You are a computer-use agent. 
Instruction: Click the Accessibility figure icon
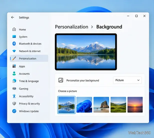point(14,96)
